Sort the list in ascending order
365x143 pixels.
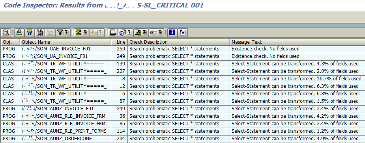coord(19,33)
